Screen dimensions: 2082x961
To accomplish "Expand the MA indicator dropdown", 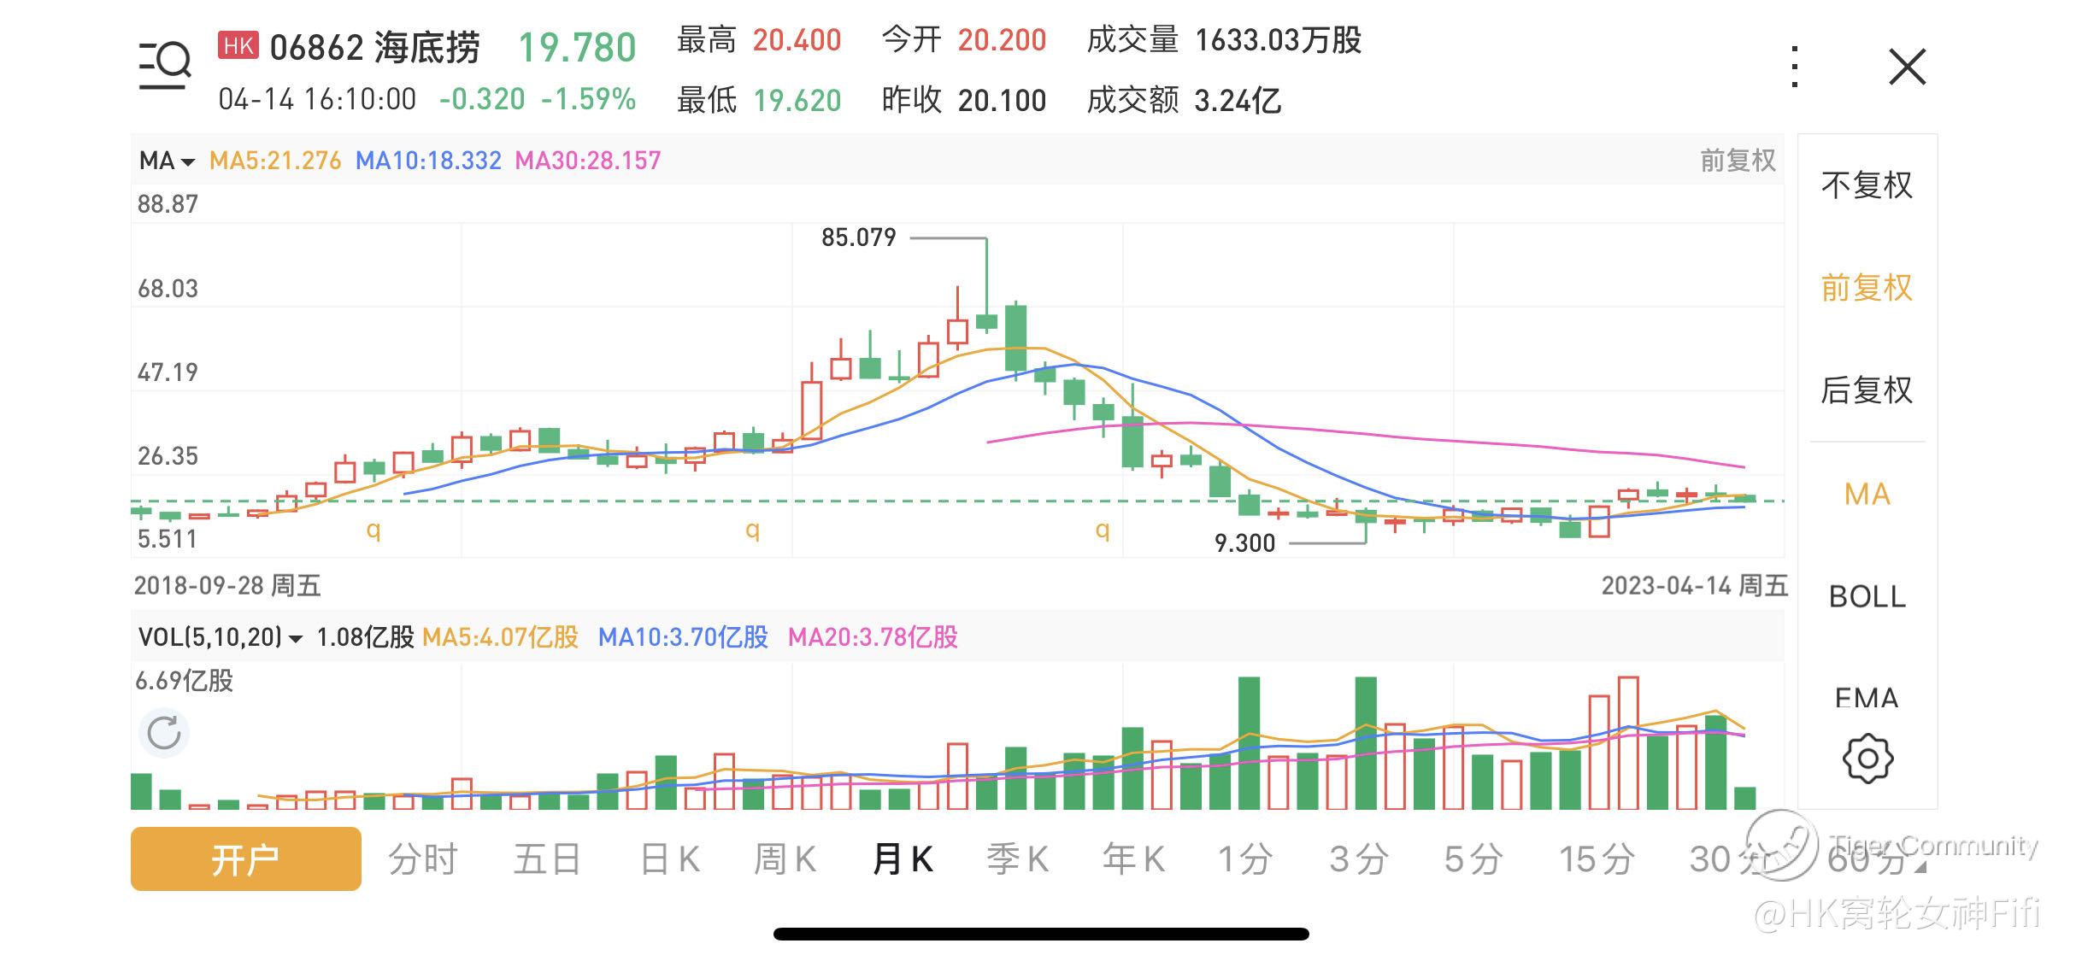I will click(x=168, y=161).
